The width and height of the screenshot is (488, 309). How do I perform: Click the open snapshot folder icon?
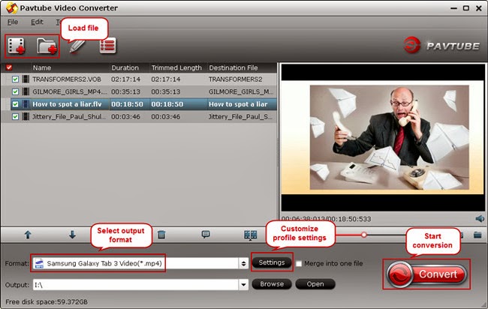[x=477, y=235]
